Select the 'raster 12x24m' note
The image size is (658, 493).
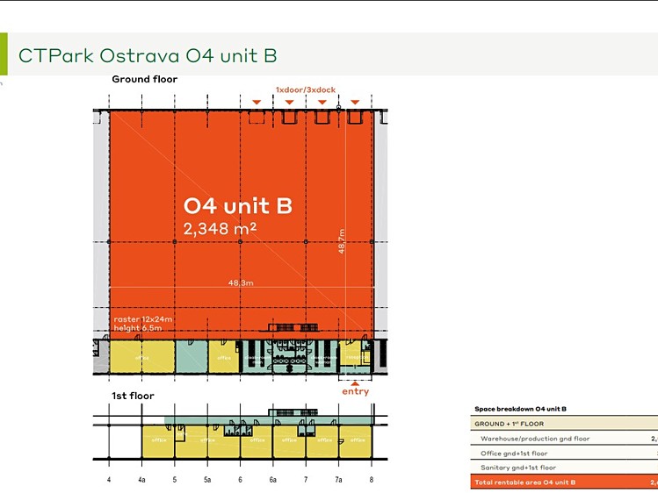(x=142, y=319)
